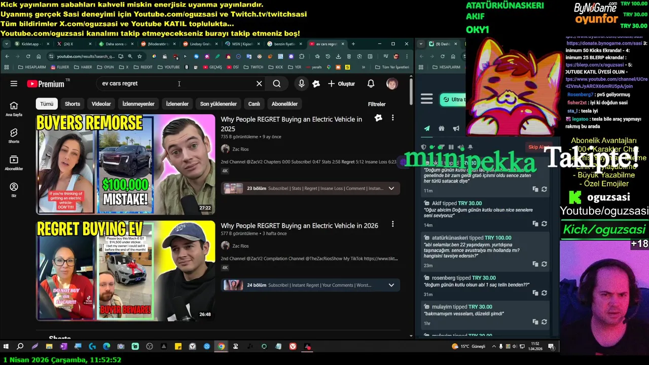Image resolution: width=649 pixels, height=365 pixels.
Task: Replay the Akif TRY 30.00 tip alert
Action: tap(544, 224)
